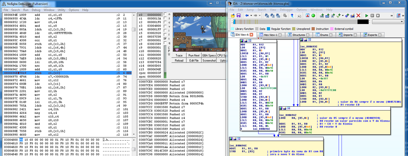Click the third binoculars search icon in IDA
408x156 pixels.
point(278,15)
